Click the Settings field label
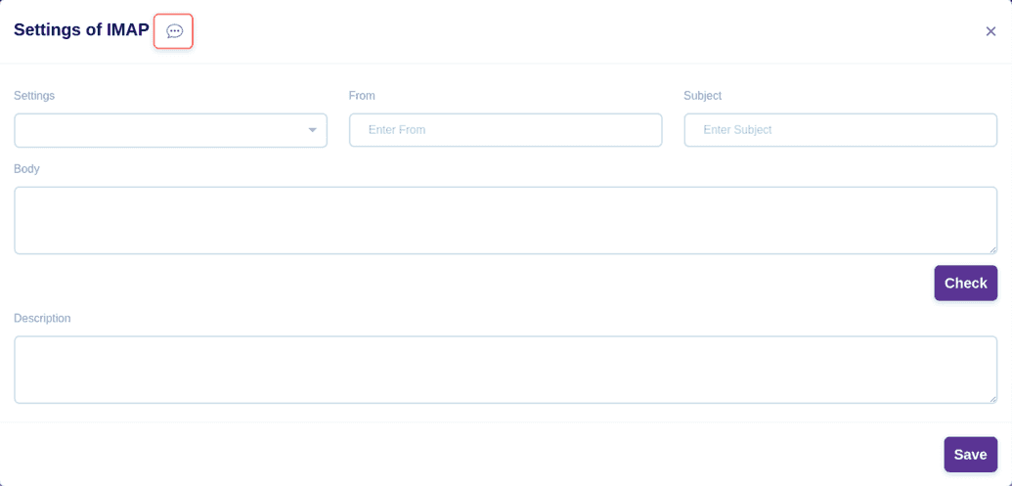 34,96
